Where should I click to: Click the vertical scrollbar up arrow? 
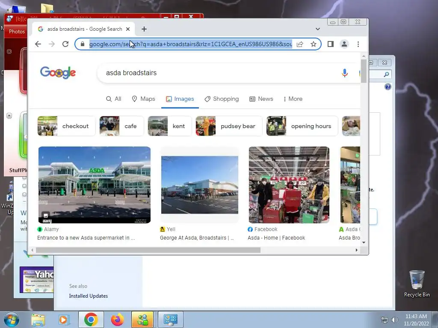364,56
